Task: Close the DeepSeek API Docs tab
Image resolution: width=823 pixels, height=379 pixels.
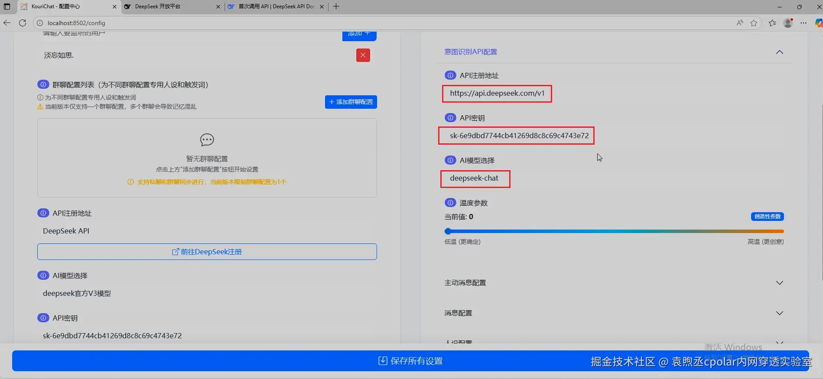Action: 322,6
